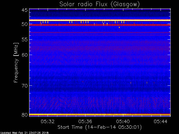Click the '05:40' time tick label
The height and width of the screenshot is (134, 179).
pyautogui.click(x=123, y=121)
